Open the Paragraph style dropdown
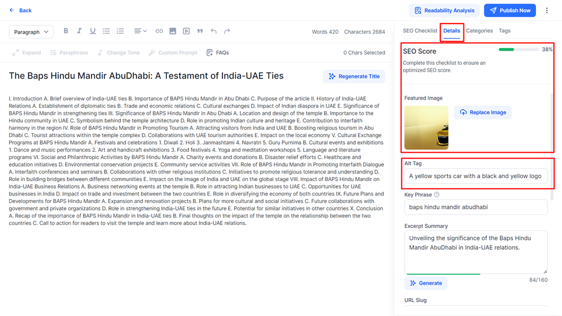Viewport: 562px width, 316px height. point(31,32)
